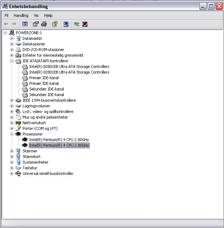The height and width of the screenshot is (228, 224).
Task: Click the Nettverkskort network card icon
Action: (x=18, y=123)
